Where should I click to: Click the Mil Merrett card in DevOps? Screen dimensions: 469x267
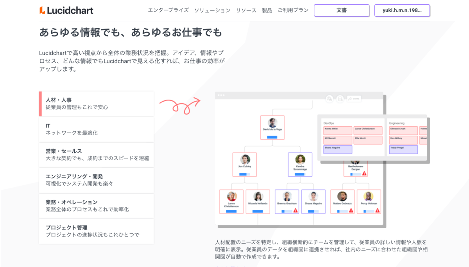click(x=338, y=140)
